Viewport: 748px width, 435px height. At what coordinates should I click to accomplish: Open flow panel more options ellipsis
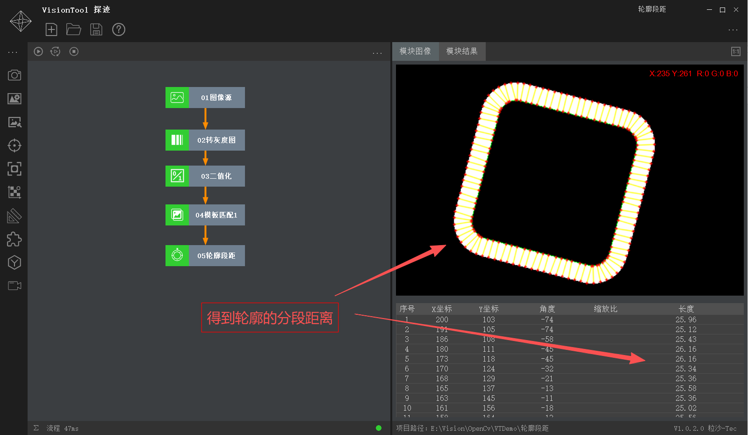[377, 53]
